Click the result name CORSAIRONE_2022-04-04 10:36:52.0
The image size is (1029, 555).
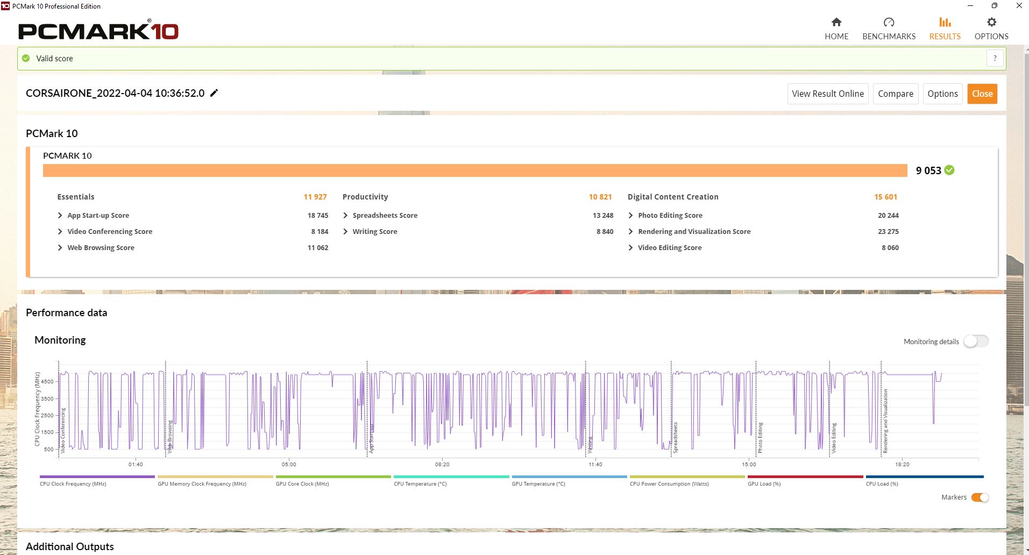115,93
